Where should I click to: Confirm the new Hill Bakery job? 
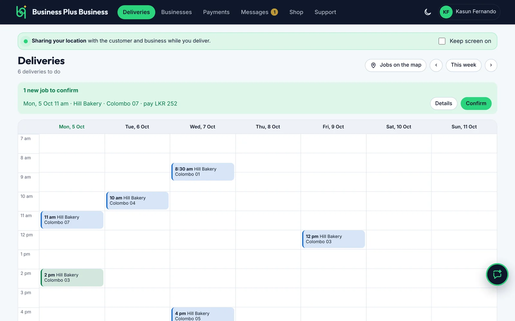(476, 103)
